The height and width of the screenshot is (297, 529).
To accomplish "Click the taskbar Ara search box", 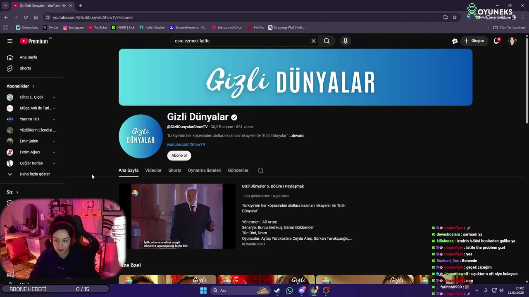I will click(x=241, y=290).
